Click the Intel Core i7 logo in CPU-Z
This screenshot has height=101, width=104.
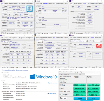pyautogui.click(x=30, y=9)
